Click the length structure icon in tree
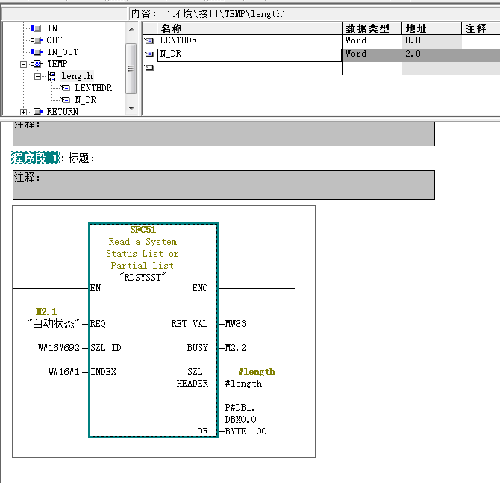The image size is (500, 483). coord(51,76)
